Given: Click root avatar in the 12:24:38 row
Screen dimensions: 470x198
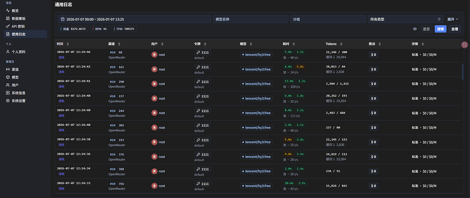Looking at the screenshot, I should tap(154, 142).
